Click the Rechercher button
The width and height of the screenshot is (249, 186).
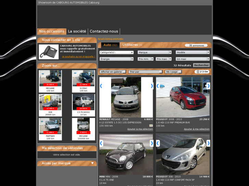201,65
